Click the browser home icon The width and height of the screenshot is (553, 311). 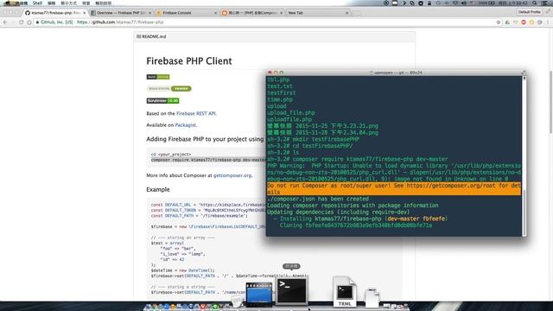(29, 22)
